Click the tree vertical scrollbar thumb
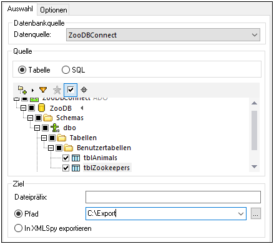This screenshot has height=244, width=274. (x=254, y=130)
